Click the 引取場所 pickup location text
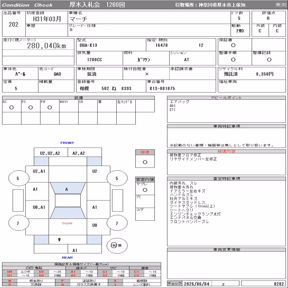The width and height of the screenshot is (288, 288). [210, 5]
